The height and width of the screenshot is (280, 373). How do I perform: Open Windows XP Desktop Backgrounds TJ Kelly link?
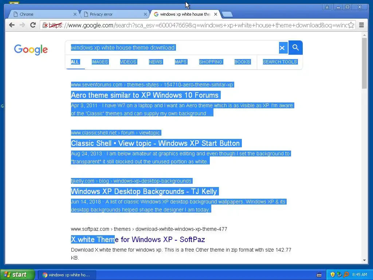click(x=145, y=191)
